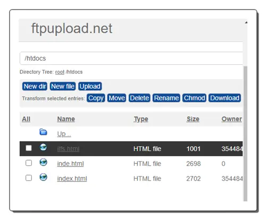266x220 pixels.
Task: Download the selected entries
Action: pos(225,98)
